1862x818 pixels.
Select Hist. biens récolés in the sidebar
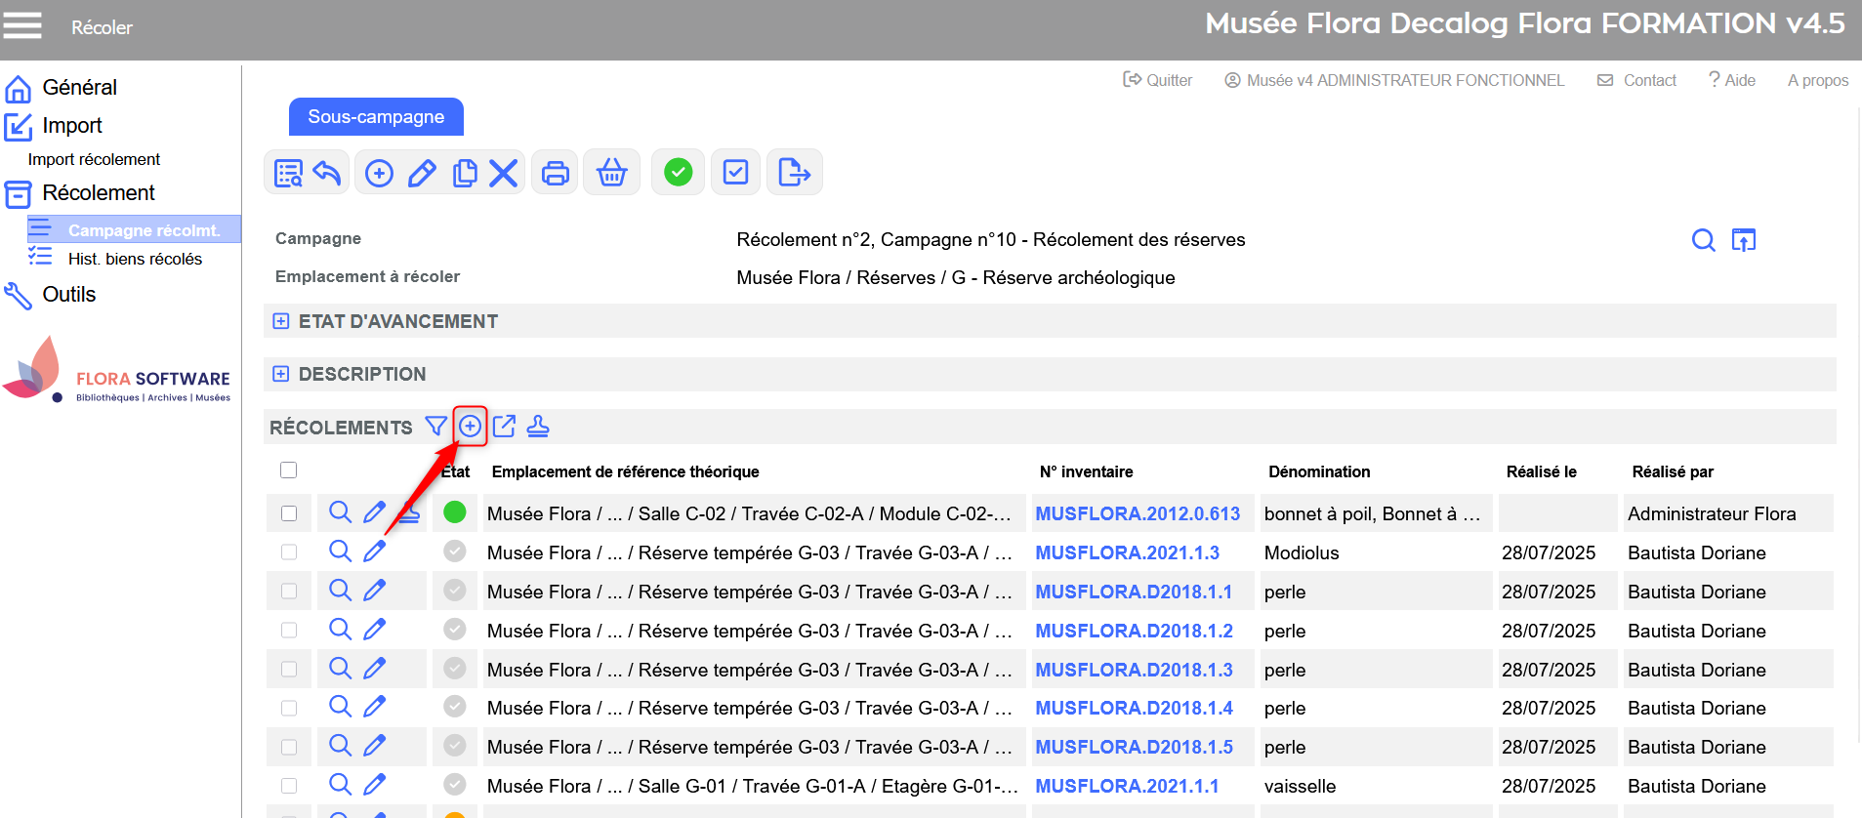(x=135, y=259)
